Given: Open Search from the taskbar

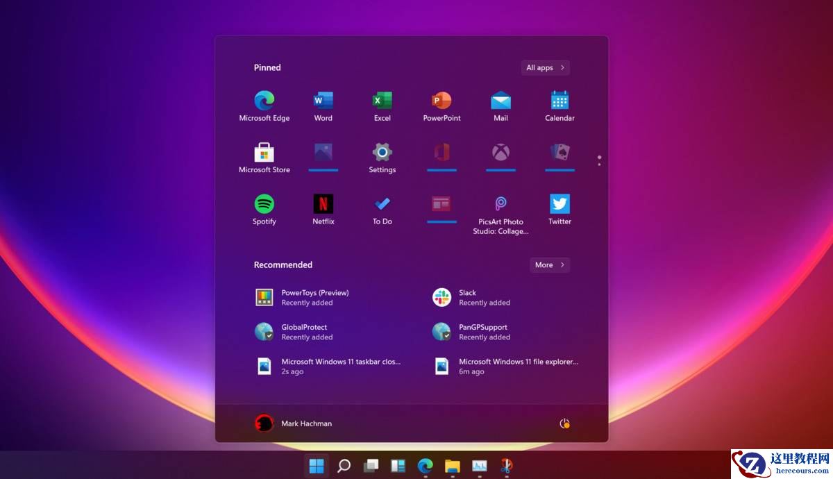Looking at the screenshot, I should coord(344,467).
